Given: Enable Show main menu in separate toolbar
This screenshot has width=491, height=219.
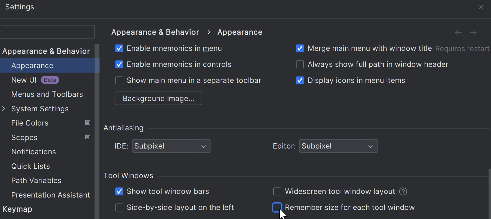Looking at the screenshot, I should [119, 80].
